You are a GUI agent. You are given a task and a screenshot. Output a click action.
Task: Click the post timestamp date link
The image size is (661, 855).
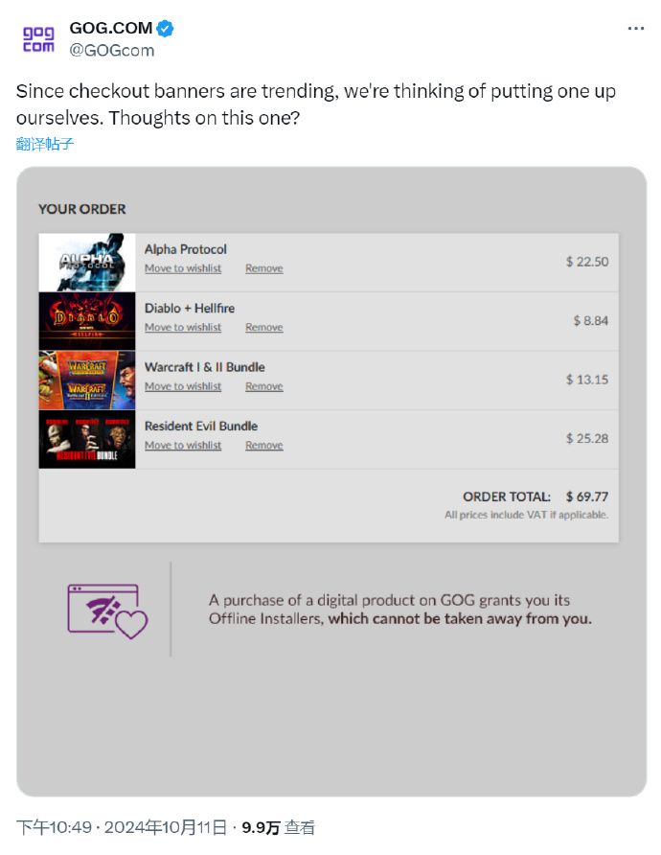click(x=121, y=827)
